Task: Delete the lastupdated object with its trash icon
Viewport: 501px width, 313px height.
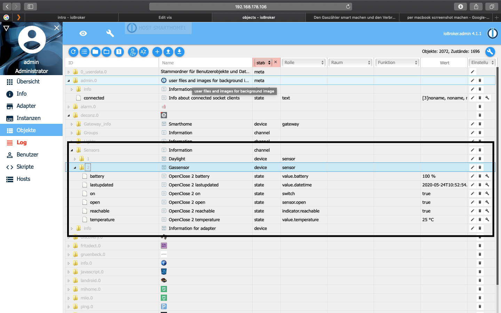Action: pos(480,185)
